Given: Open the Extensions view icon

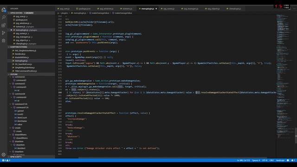Looking at the screenshot, I should [x=3, y=25].
